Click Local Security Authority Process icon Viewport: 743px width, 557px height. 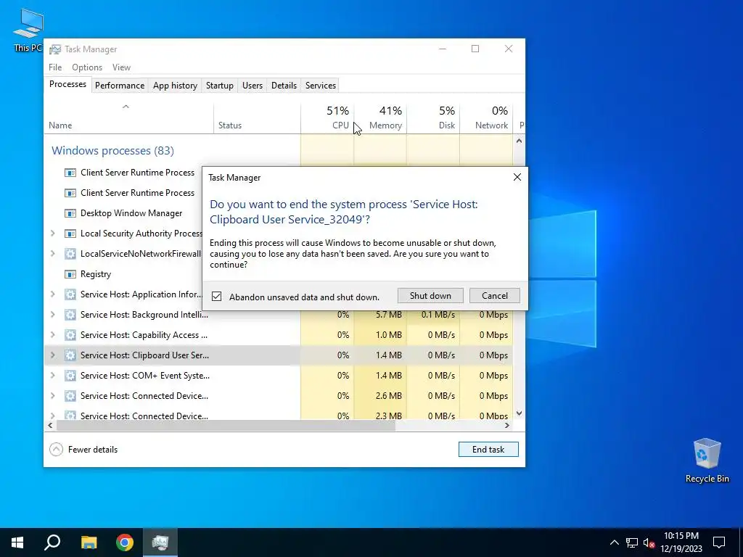coord(70,234)
